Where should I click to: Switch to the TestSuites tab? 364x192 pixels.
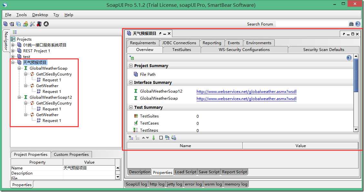point(182,50)
